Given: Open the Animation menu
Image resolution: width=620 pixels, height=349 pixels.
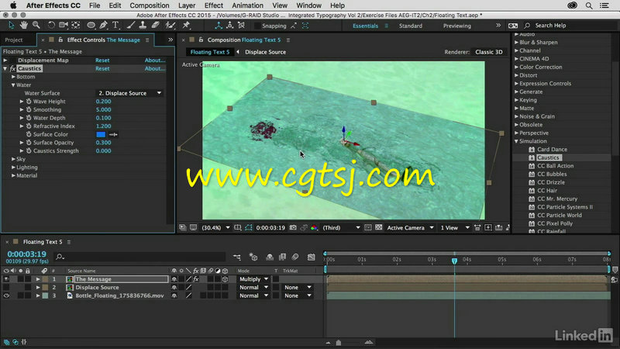Looking at the screenshot, I should pos(247,5).
